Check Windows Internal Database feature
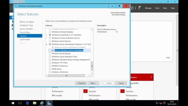188x106 pixels. tap(50, 32)
